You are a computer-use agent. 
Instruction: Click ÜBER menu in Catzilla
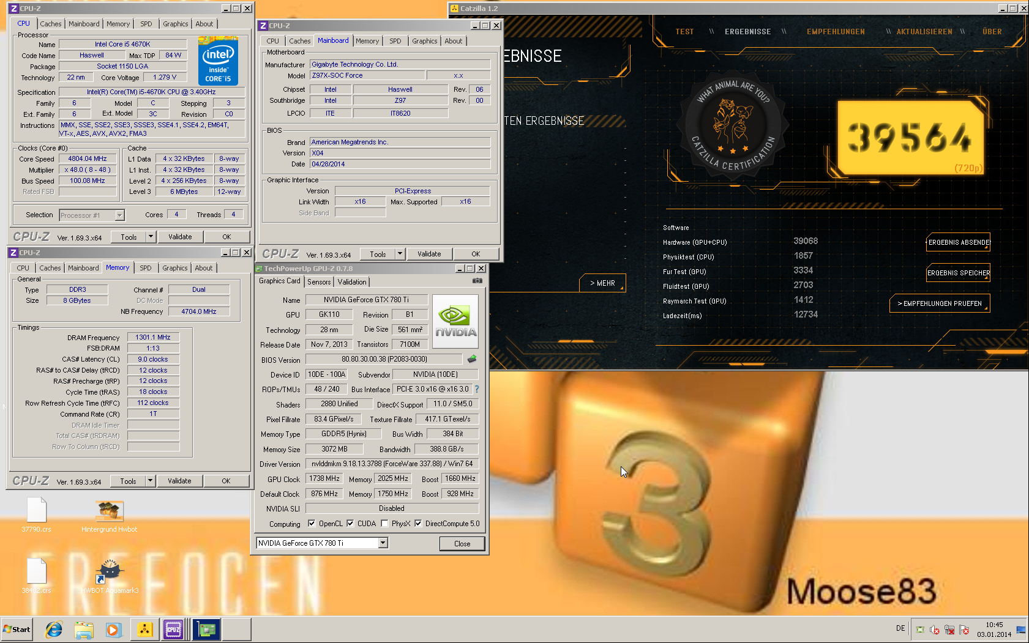point(992,32)
